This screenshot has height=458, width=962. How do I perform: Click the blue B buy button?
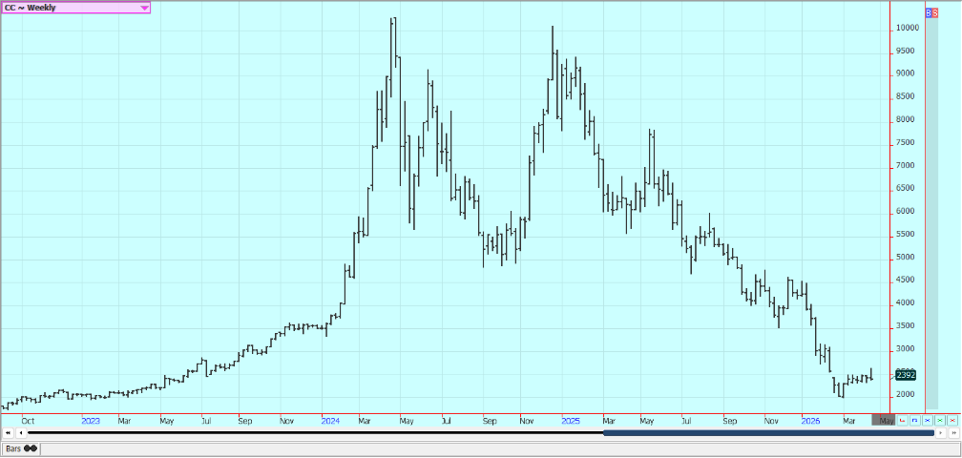coord(929,12)
